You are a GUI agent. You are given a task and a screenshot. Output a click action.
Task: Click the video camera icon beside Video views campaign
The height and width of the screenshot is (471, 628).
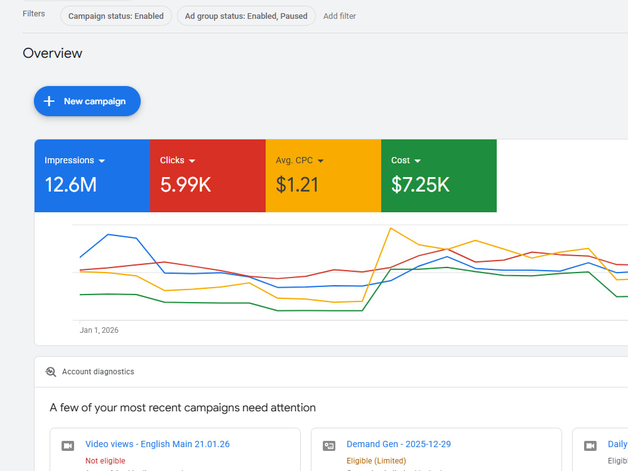pyautogui.click(x=68, y=446)
